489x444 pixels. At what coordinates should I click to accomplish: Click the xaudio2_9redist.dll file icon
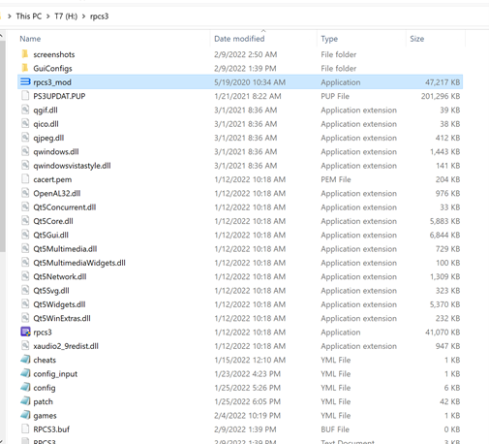(25, 346)
